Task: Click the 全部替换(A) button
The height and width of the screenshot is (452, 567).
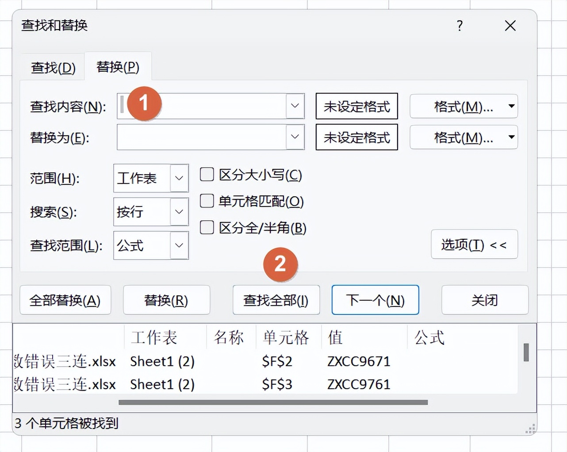Action: [x=65, y=300]
